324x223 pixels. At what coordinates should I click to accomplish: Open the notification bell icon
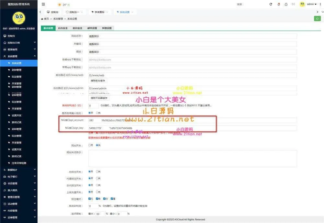click(x=279, y=4)
